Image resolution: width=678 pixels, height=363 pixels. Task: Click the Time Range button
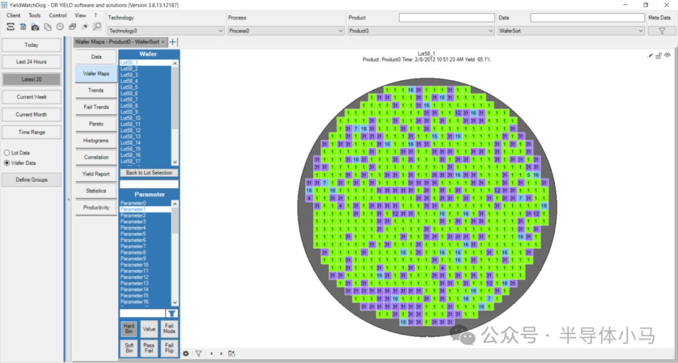pos(31,132)
